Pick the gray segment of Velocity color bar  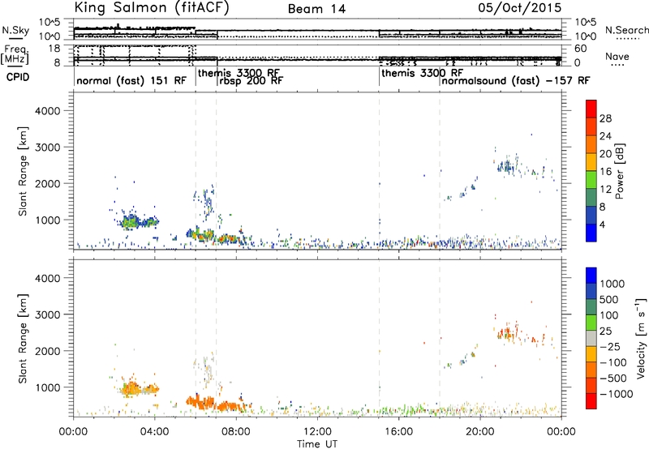click(591, 338)
